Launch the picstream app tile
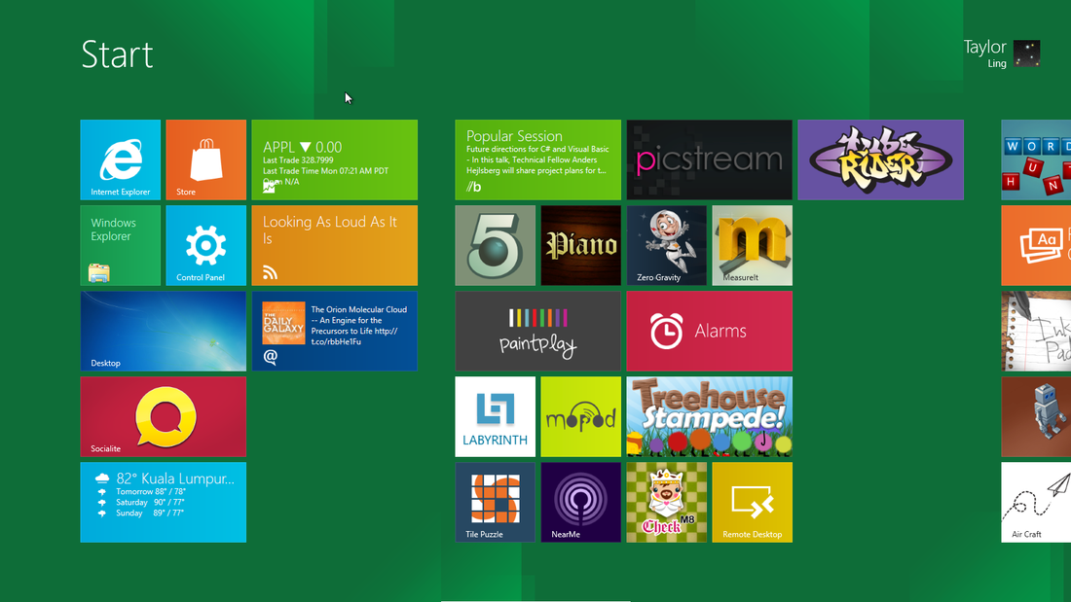The image size is (1071, 602). [x=710, y=159]
